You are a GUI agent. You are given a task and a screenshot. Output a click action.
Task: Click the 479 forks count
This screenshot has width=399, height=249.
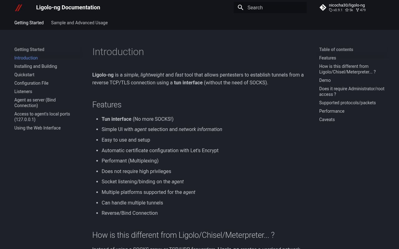[361, 10]
